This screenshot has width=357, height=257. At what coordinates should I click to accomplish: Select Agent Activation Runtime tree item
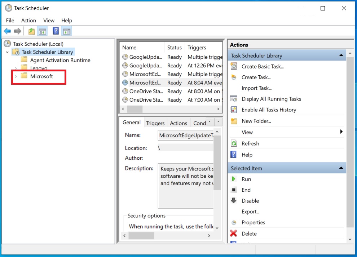[60, 60]
